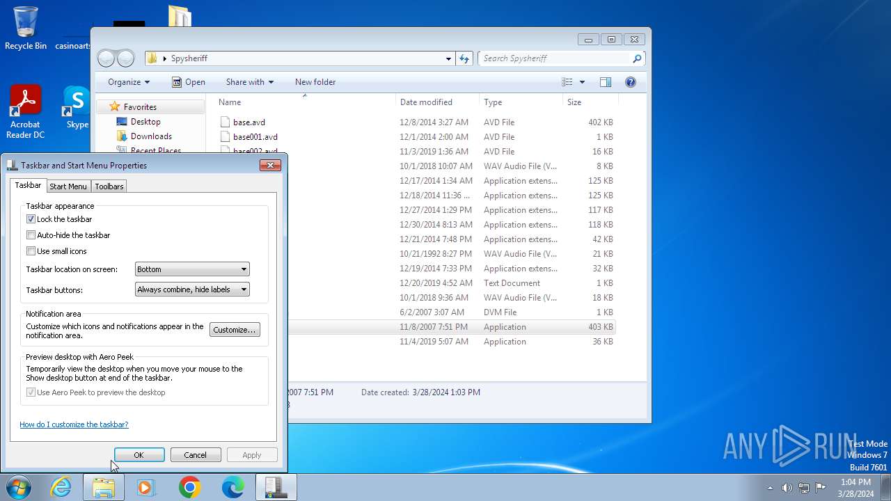Launch Microsoft Edge from taskbar
Viewport: 891px width, 501px height.
point(232,487)
